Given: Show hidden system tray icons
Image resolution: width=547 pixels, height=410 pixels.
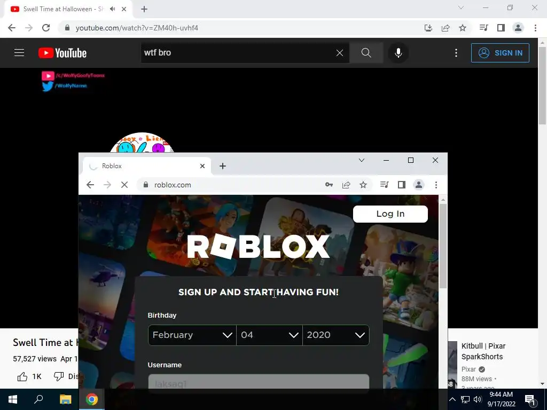Looking at the screenshot, I should click(x=452, y=399).
